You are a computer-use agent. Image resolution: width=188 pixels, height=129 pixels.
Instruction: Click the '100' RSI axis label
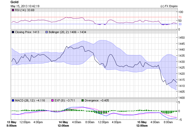click(181, 12)
